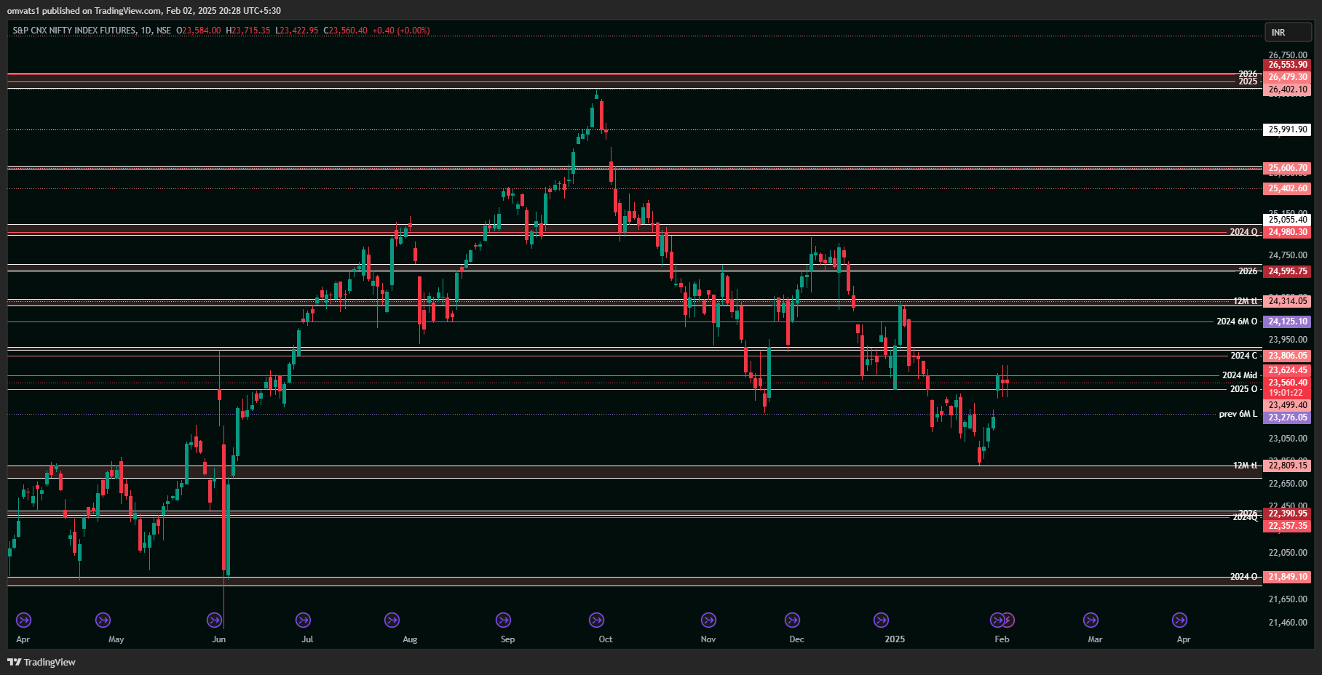Select the event marker icon above Sep
The image size is (1322, 675).
click(503, 620)
